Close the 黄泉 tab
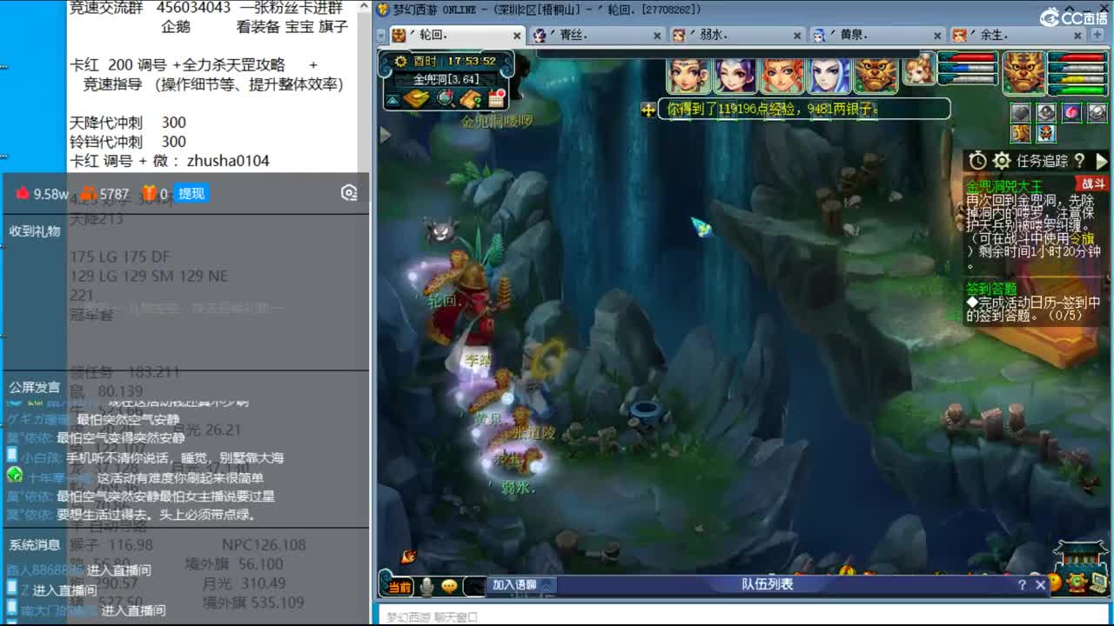Screen dimensions: 1114x626 click(936, 36)
